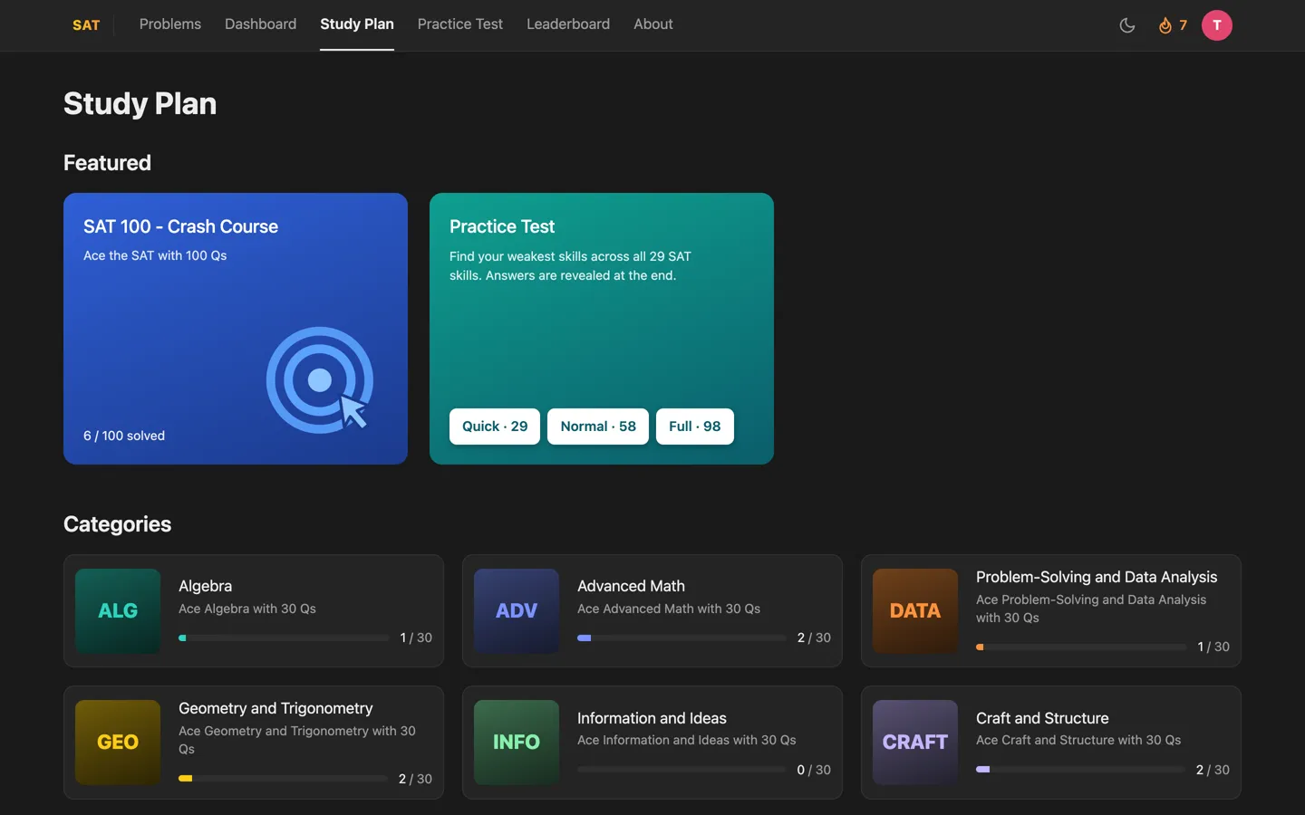
Task: Go to the Problems tab
Action: (x=170, y=24)
